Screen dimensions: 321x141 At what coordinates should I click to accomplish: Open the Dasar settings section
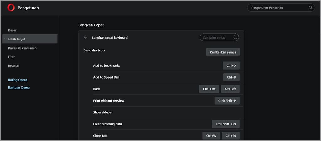click(x=12, y=30)
